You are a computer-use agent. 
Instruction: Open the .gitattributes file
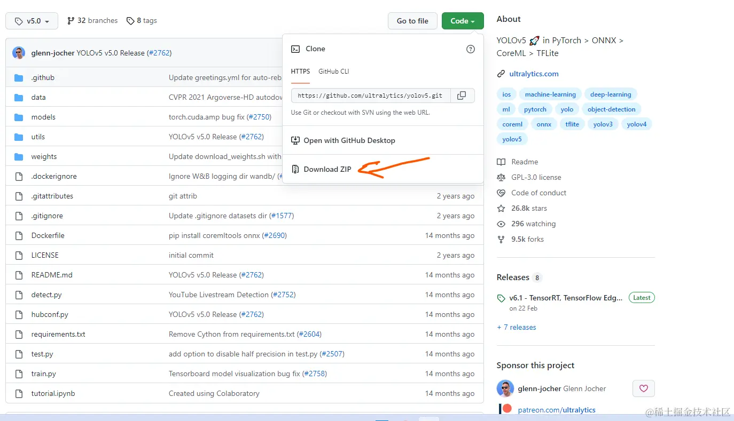(x=52, y=196)
